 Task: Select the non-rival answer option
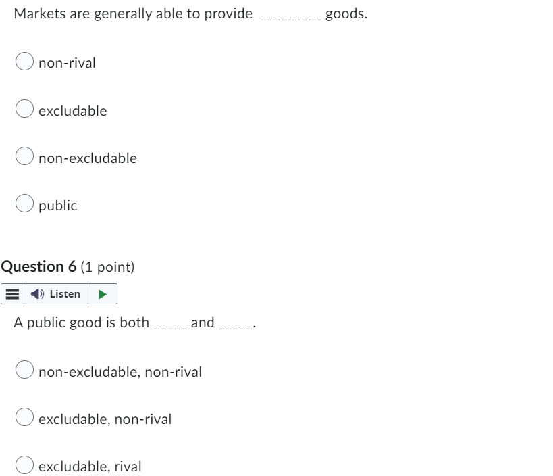click(x=24, y=61)
